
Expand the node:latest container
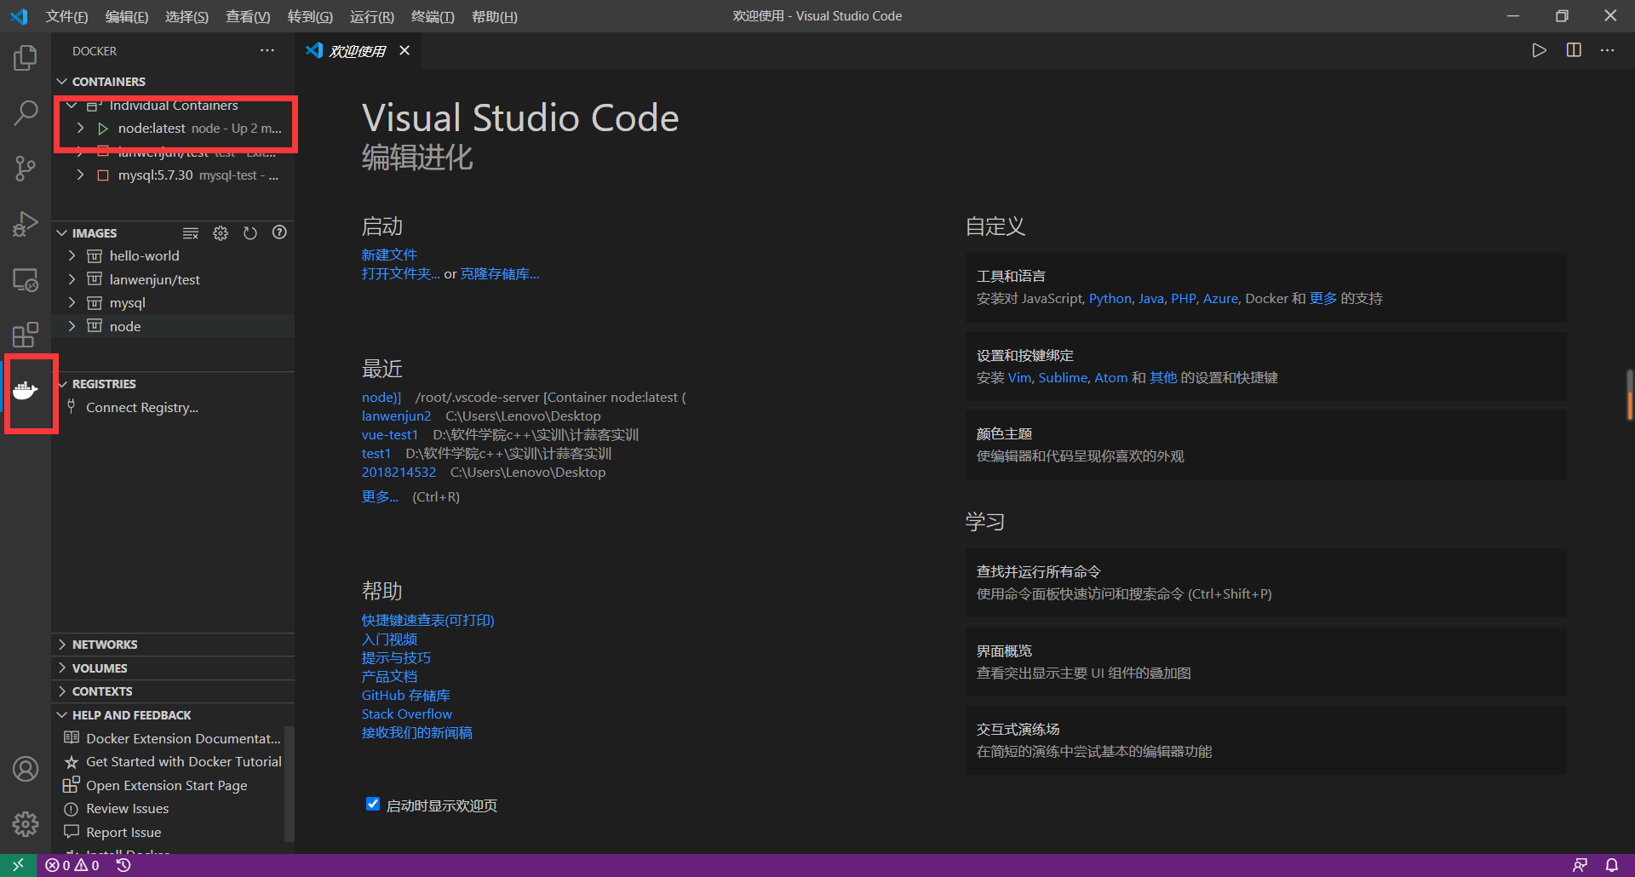click(80, 128)
